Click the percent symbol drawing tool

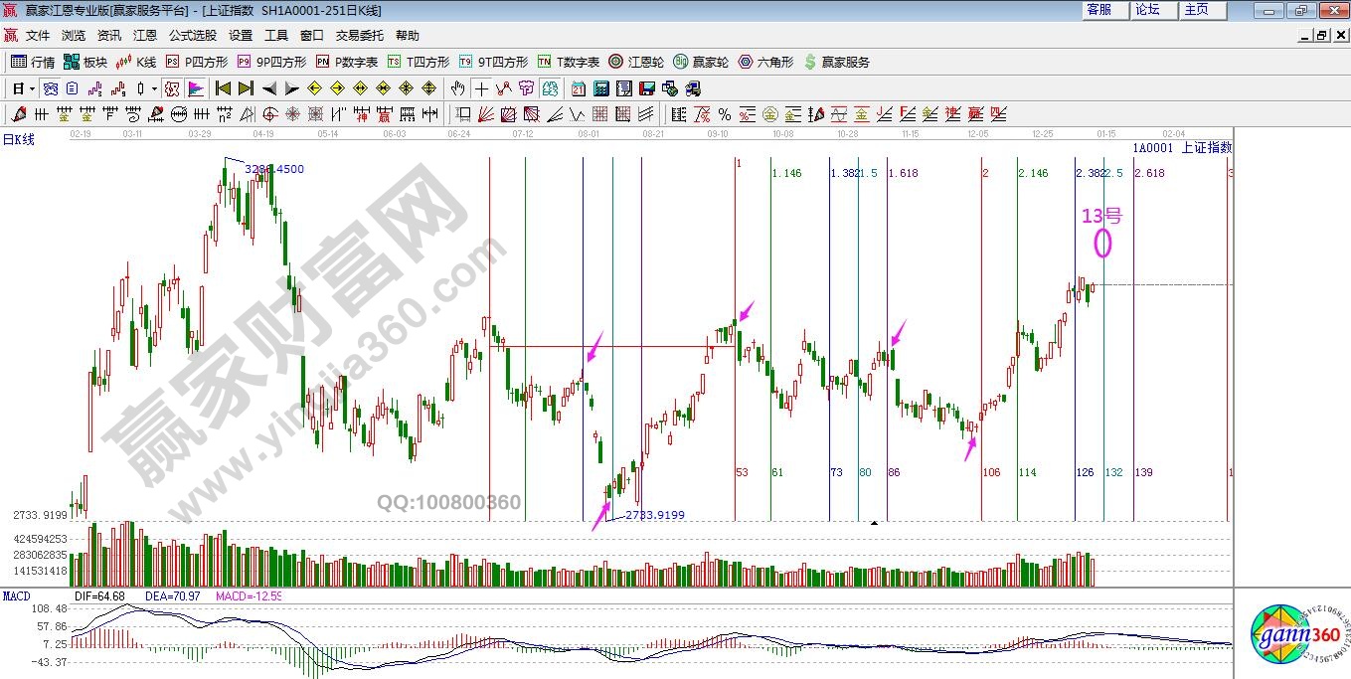click(725, 113)
